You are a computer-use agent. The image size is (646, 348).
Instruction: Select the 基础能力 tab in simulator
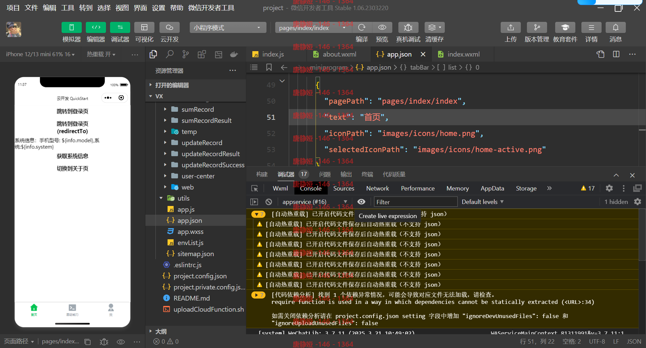click(x=72, y=310)
